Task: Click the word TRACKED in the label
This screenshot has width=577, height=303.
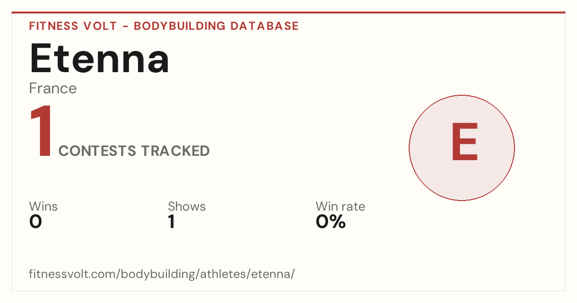Action: point(176,151)
